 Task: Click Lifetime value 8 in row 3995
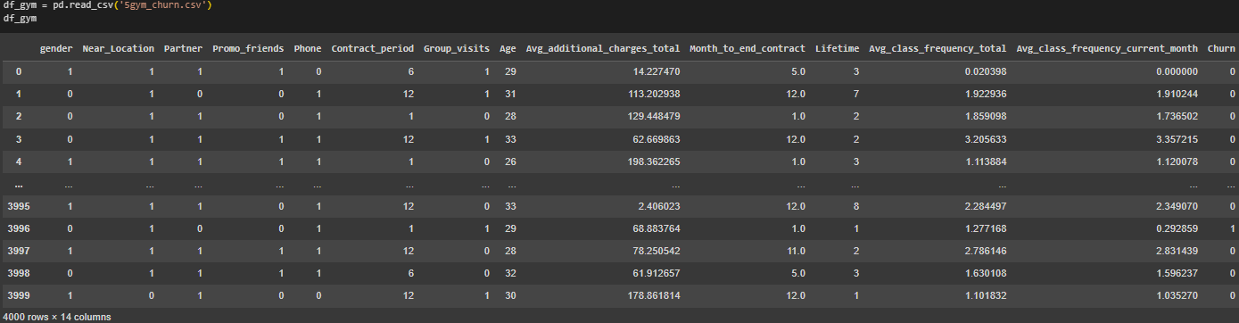tap(856, 207)
